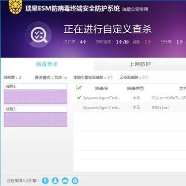The height and width of the screenshot is (186, 186).
Task: Click the red 威胁 1个 counter
Action: pyautogui.click(x=142, y=42)
